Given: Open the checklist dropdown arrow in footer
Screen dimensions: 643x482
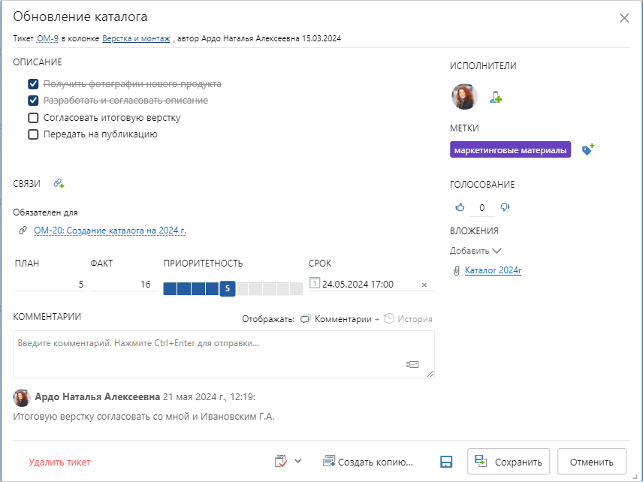Looking at the screenshot, I should point(297,461).
